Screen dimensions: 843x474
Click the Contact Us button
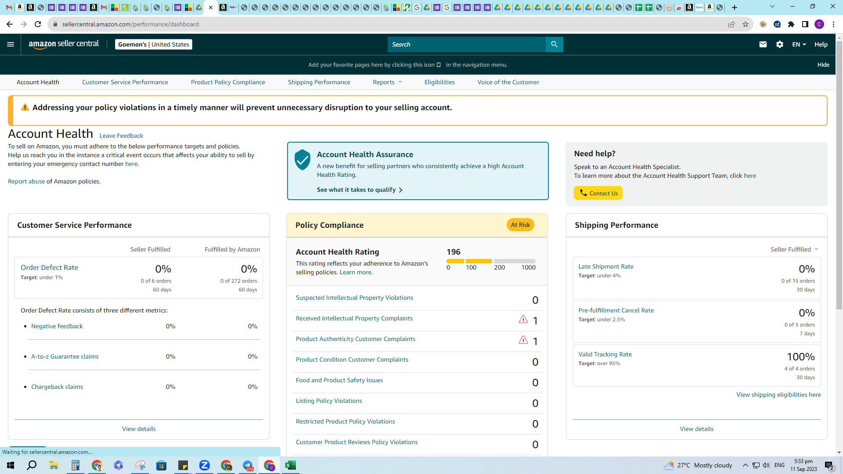[598, 193]
